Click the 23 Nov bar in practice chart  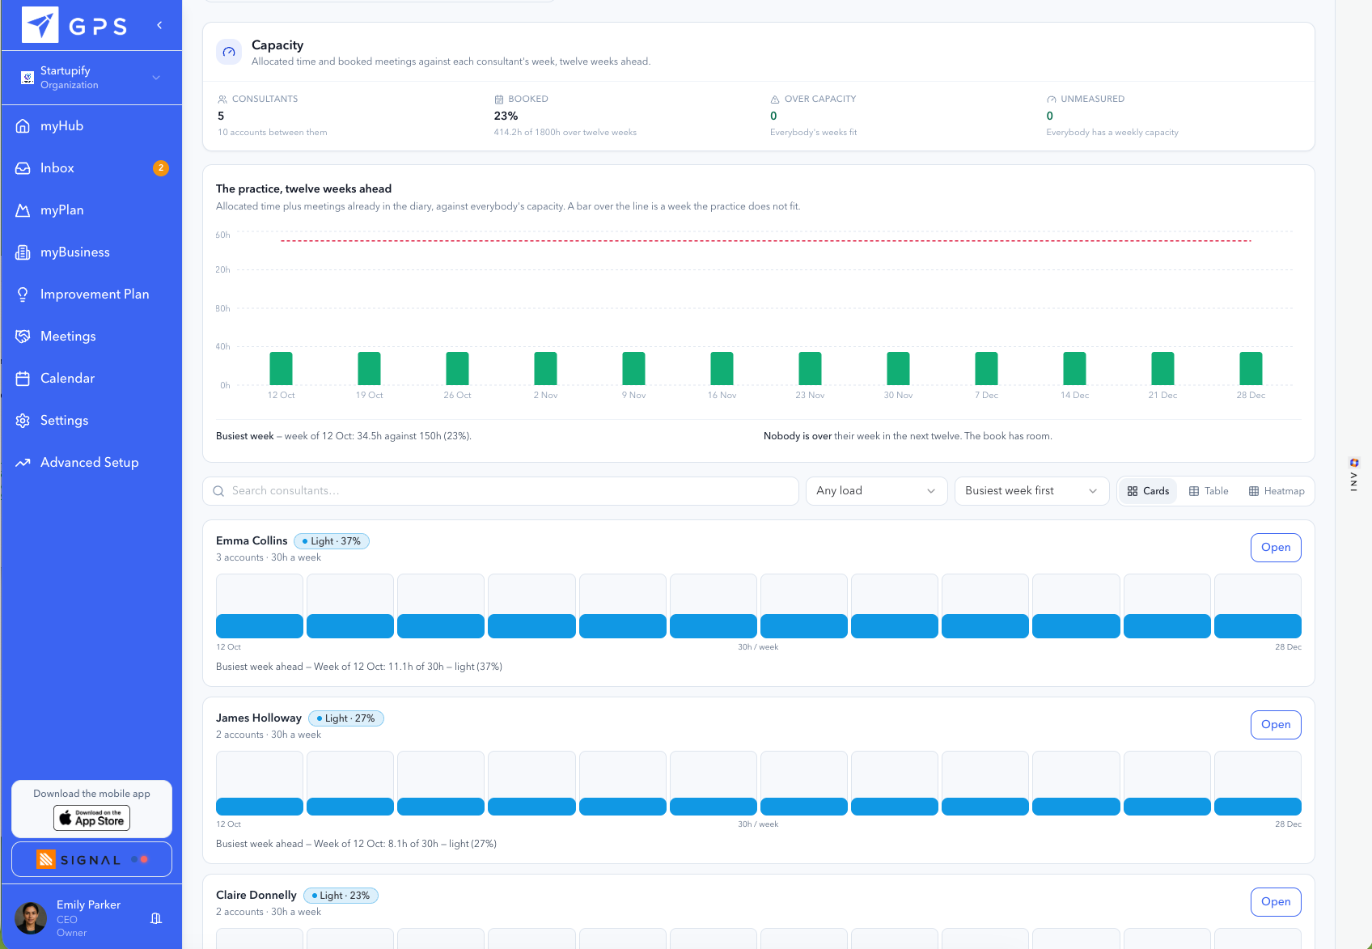(810, 368)
